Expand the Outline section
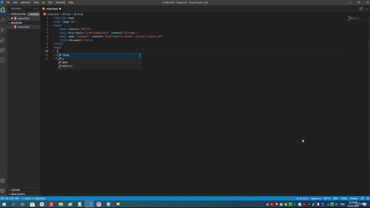The height and width of the screenshot is (208, 370). coord(15,190)
